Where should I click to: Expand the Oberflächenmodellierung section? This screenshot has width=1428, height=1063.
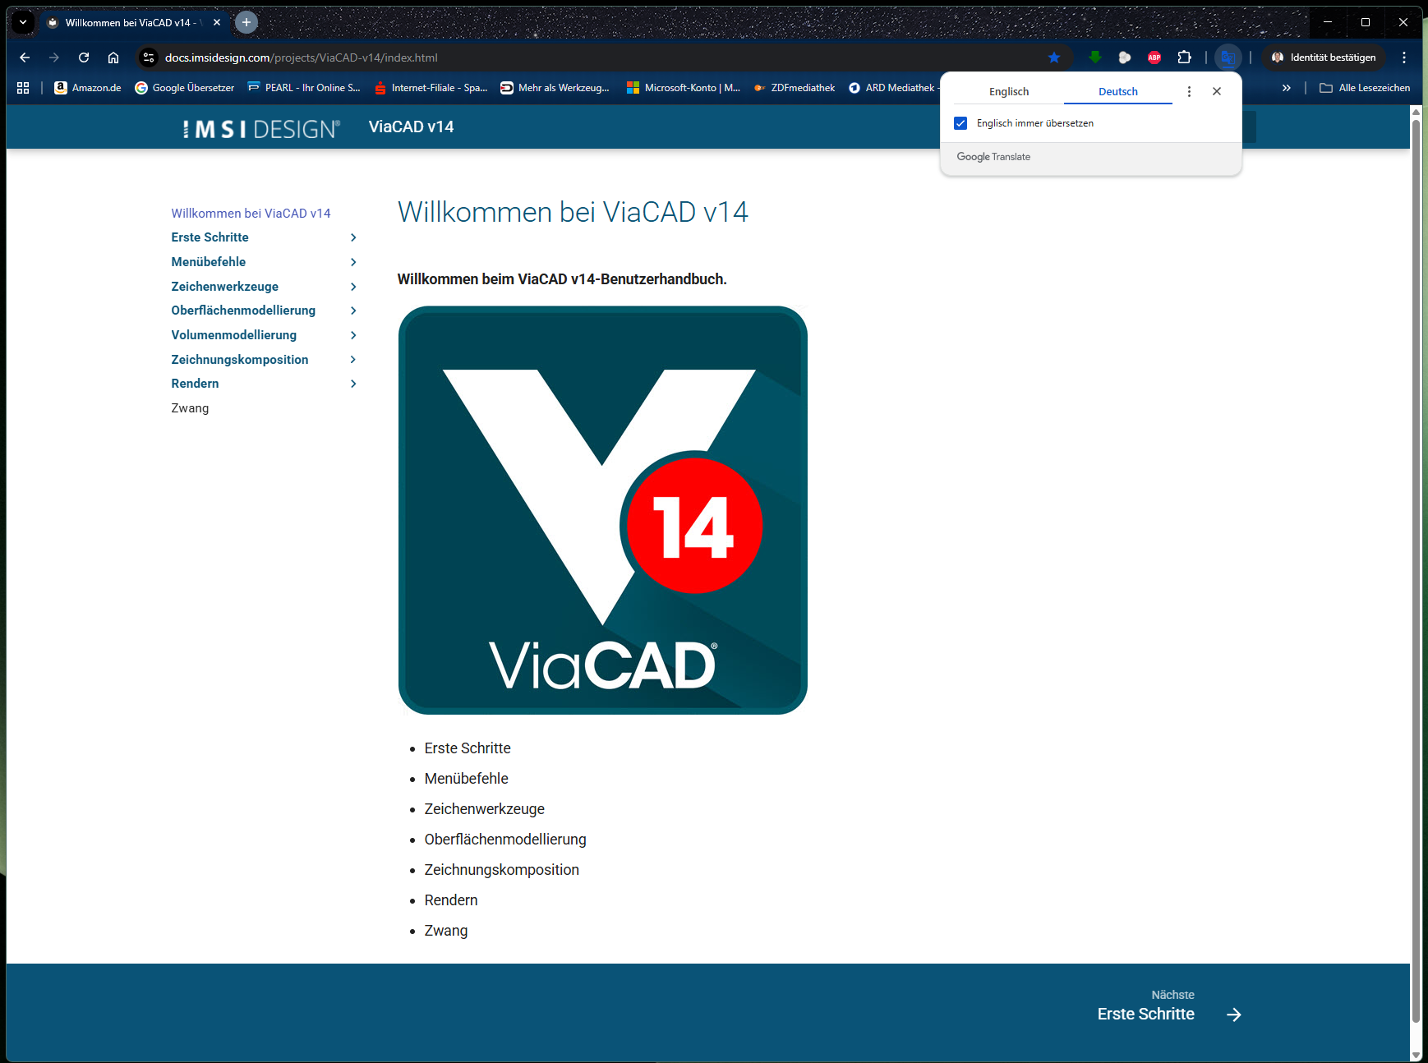click(x=353, y=311)
